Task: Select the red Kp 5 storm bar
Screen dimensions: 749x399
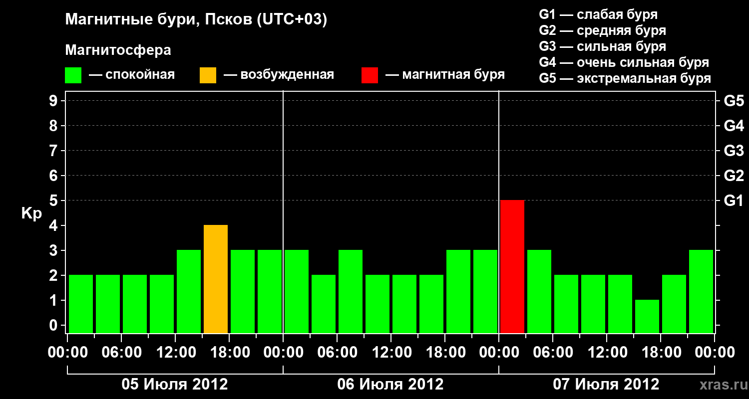Action: tap(512, 266)
